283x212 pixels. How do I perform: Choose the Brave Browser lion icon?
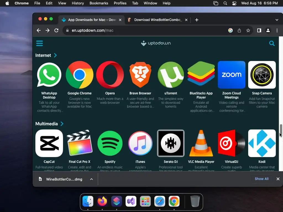point(140,75)
